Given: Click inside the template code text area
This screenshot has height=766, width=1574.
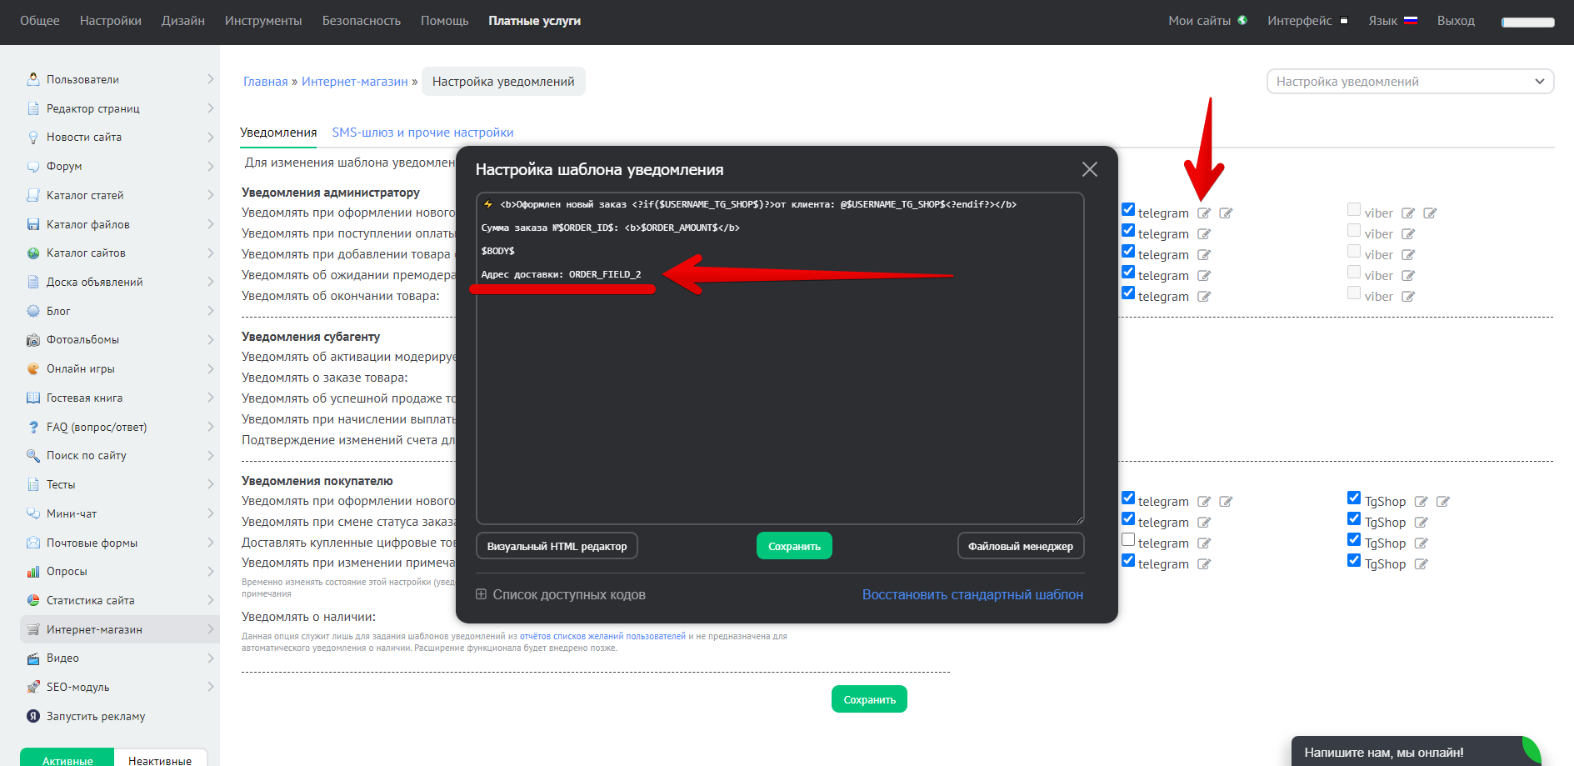Looking at the screenshot, I should 779,400.
